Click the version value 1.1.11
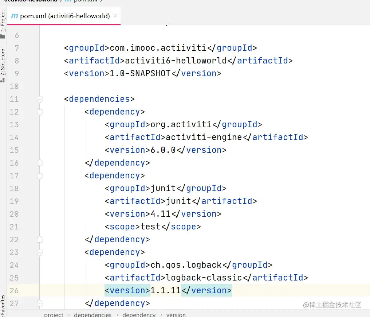This screenshot has width=370, height=317. [x=165, y=290]
